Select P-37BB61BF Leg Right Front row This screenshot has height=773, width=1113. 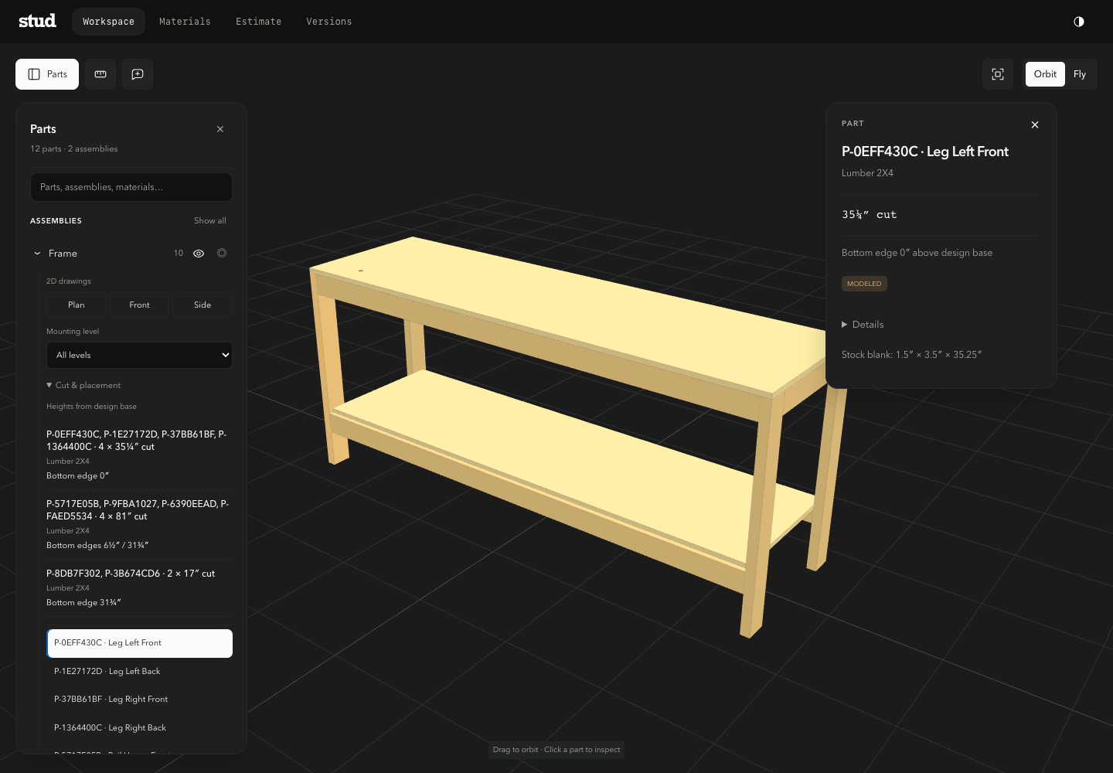point(139,700)
